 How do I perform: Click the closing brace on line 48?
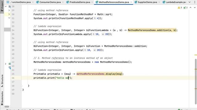click(x=29, y=86)
